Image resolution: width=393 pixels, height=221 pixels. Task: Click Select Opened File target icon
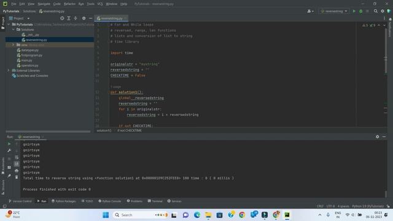pyautogui.click(x=62, y=18)
